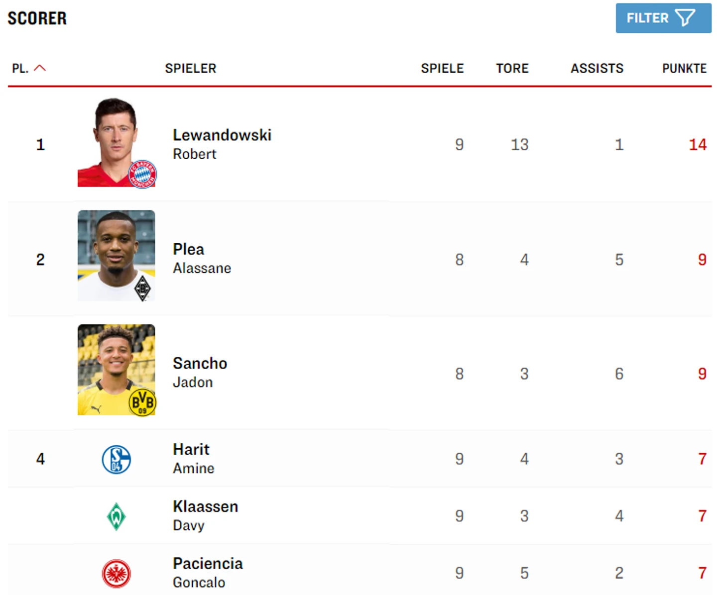Screen dimensions: 727x595
Task: Toggle sort arrow next to PL.
Action: [40, 68]
